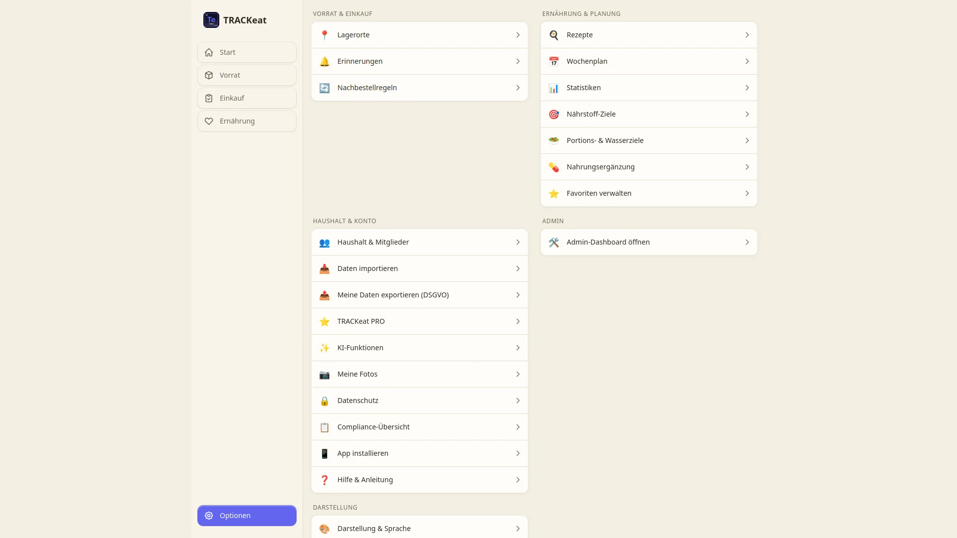This screenshot has width=957, height=538.
Task: Click the pan icon beside Rezepte
Action: point(554,35)
